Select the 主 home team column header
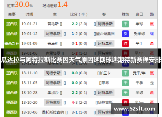Image resolution: width=162 pixels, height=117 pixels. pos(55,14)
